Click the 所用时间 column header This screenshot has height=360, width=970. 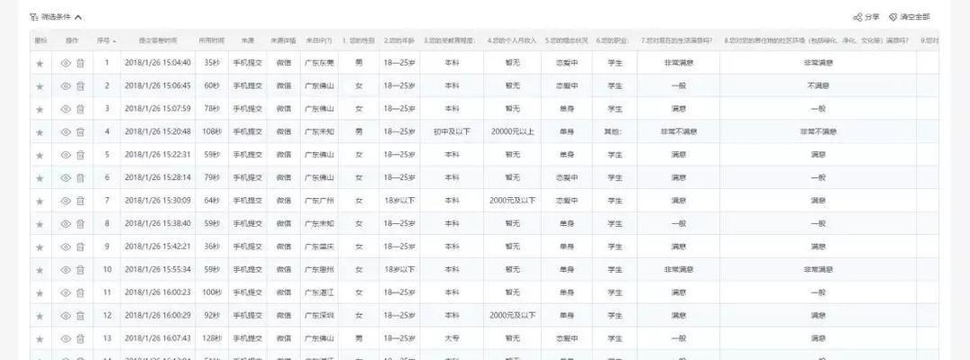coord(212,40)
